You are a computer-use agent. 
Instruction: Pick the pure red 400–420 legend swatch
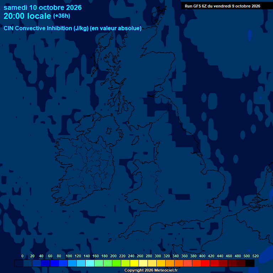[205, 263]
